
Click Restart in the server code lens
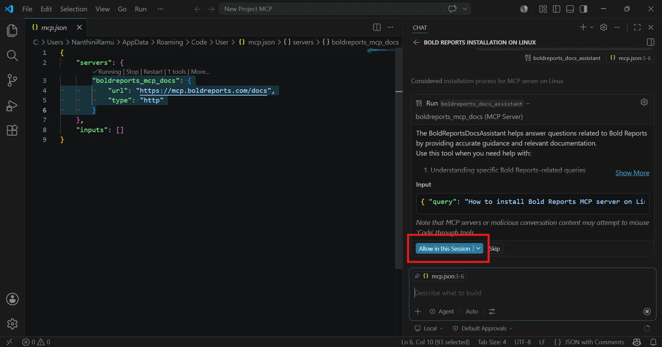coord(153,72)
